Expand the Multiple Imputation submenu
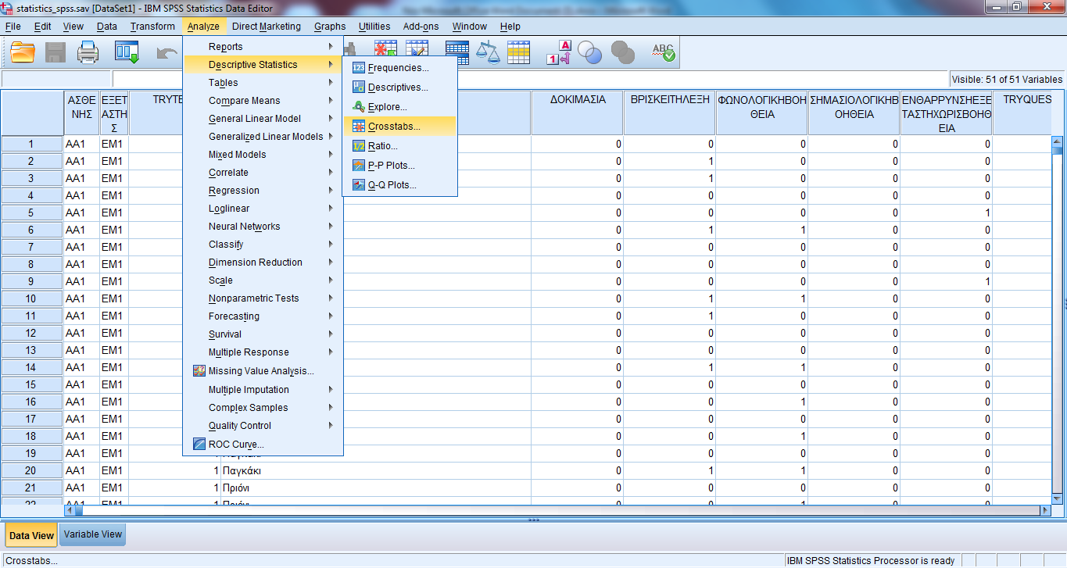 [x=263, y=390]
